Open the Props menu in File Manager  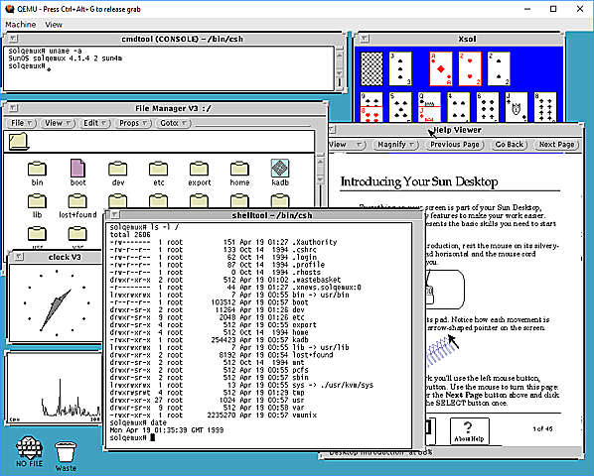[133, 123]
